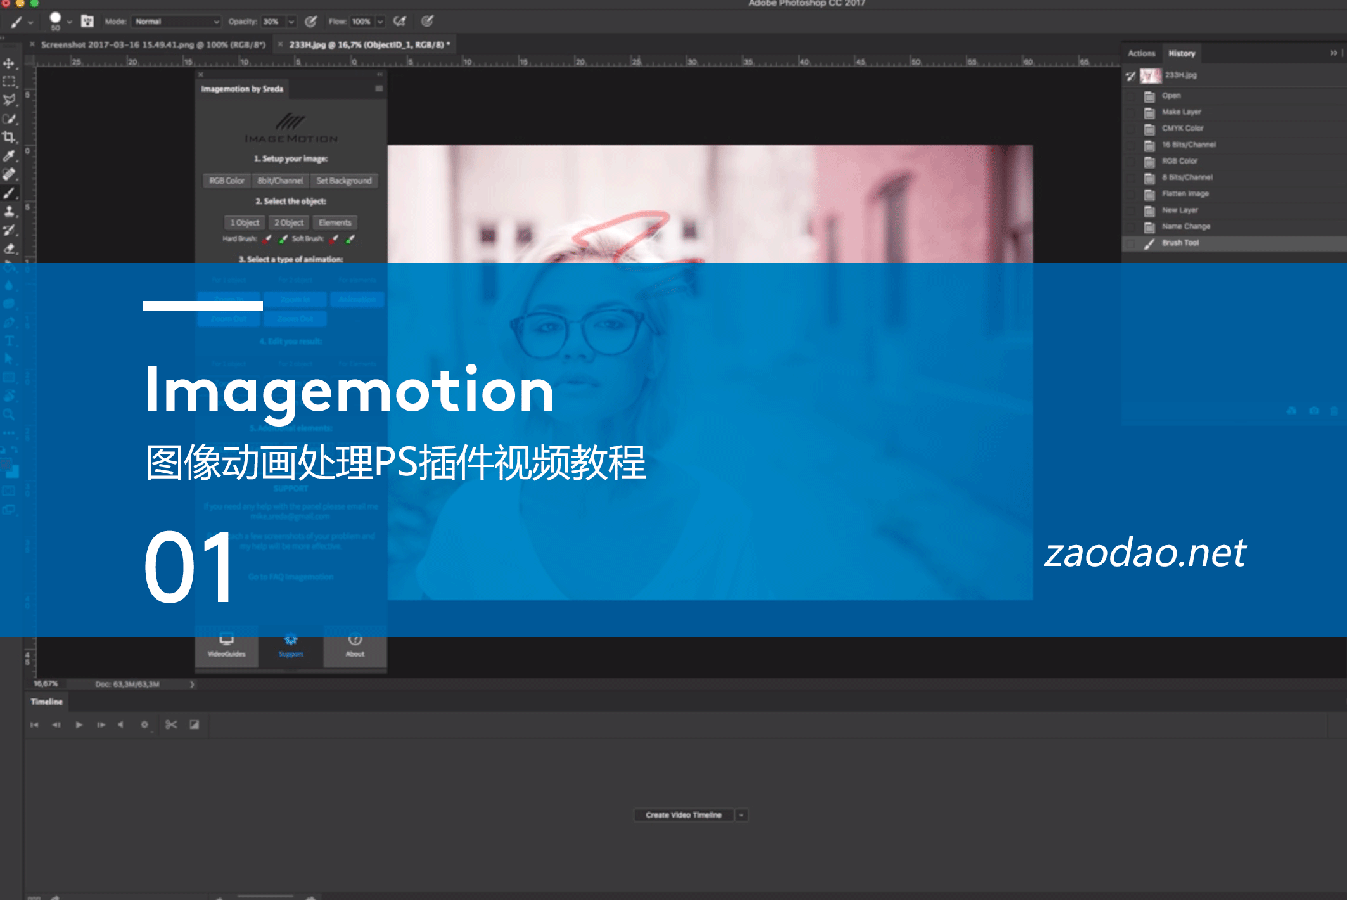The height and width of the screenshot is (900, 1347).
Task: Toggle the Brush panel from options bar
Action: pyautogui.click(x=87, y=22)
